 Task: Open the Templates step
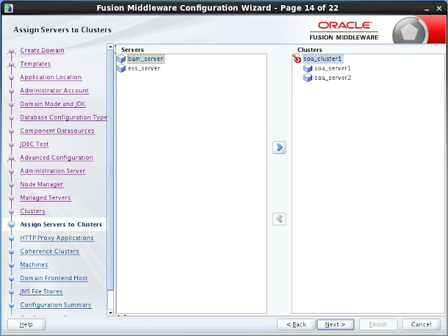coord(36,64)
